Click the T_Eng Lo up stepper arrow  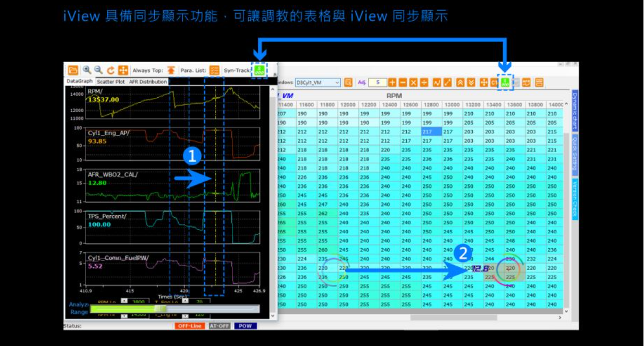tap(185, 300)
